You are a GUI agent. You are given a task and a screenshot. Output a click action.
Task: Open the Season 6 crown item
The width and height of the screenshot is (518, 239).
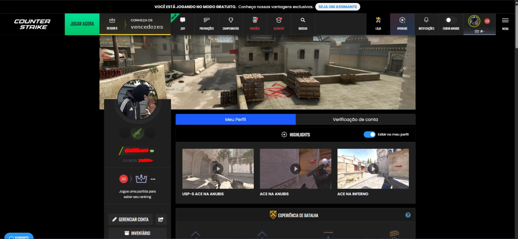click(112, 24)
